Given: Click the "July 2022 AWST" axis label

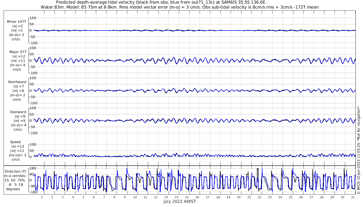Looking at the screenshot, I should [180, 202].
